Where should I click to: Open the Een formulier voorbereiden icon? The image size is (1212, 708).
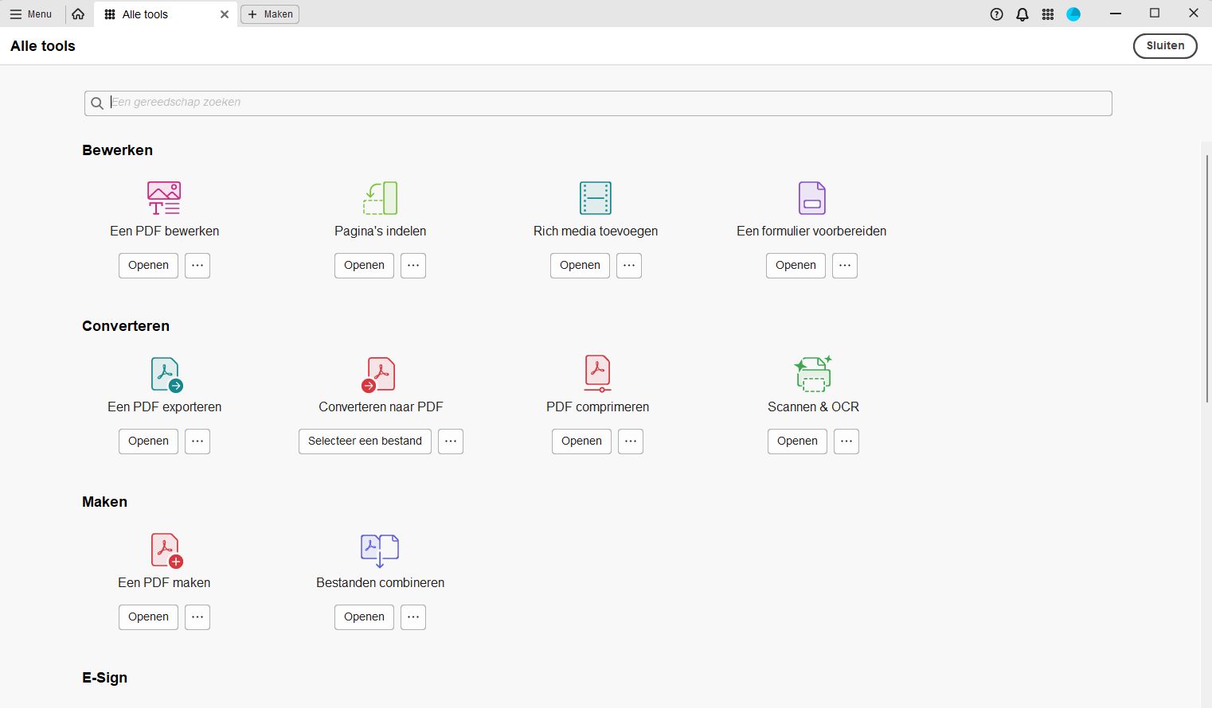[x=811, y=197]
